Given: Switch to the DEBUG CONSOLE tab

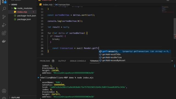Looking at the screenshot, I should point(78,61).
